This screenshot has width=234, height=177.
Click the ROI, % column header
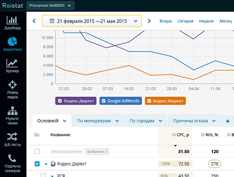(212, 135)
